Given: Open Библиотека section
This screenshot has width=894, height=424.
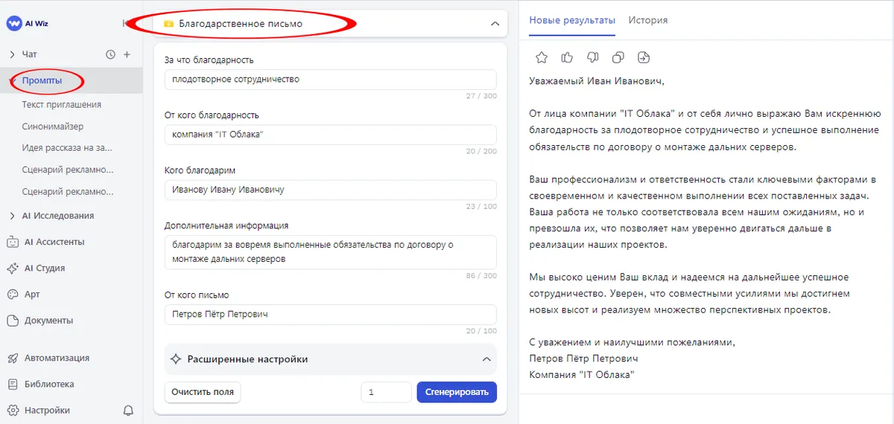Looking at the screenshot, I should pos(40,384).
